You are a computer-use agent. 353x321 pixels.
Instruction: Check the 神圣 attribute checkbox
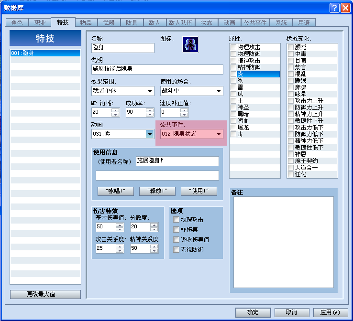233,107
